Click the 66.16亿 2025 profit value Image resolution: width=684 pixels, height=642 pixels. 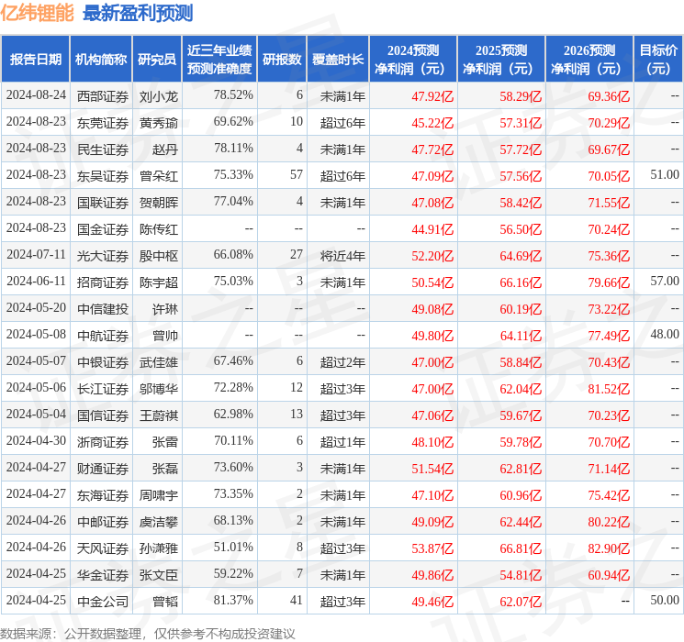point(521,282)
